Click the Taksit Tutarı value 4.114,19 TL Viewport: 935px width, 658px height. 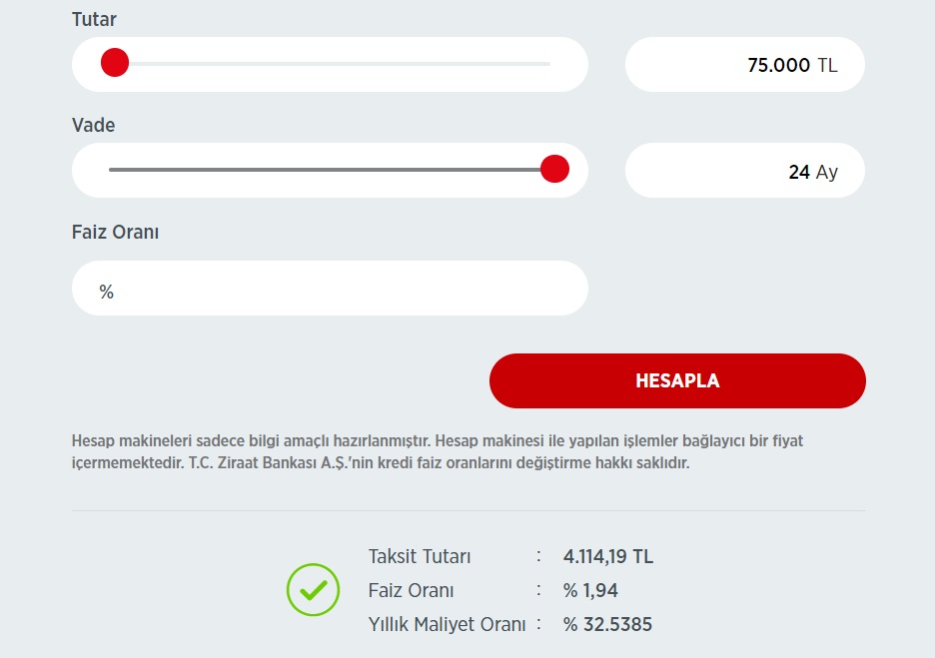point(607,557)
